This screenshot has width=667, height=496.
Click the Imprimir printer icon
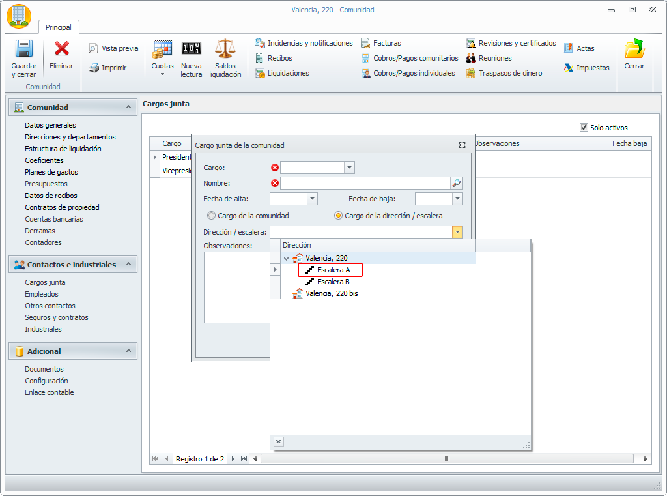(94, 68)
